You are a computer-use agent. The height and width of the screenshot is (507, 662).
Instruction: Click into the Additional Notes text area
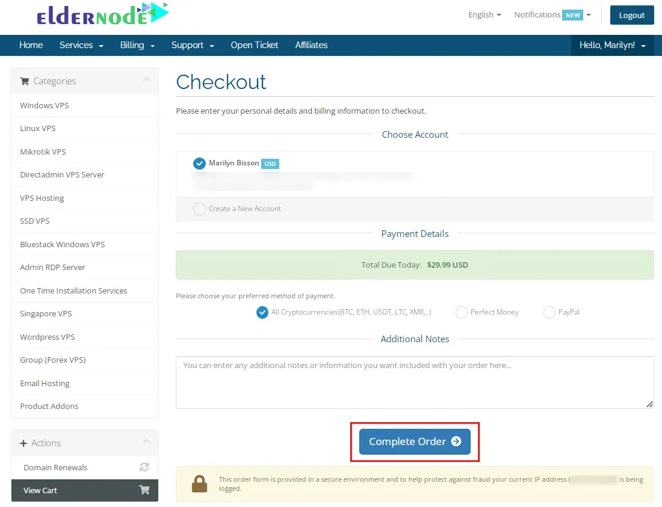click(x=415, y=383)
